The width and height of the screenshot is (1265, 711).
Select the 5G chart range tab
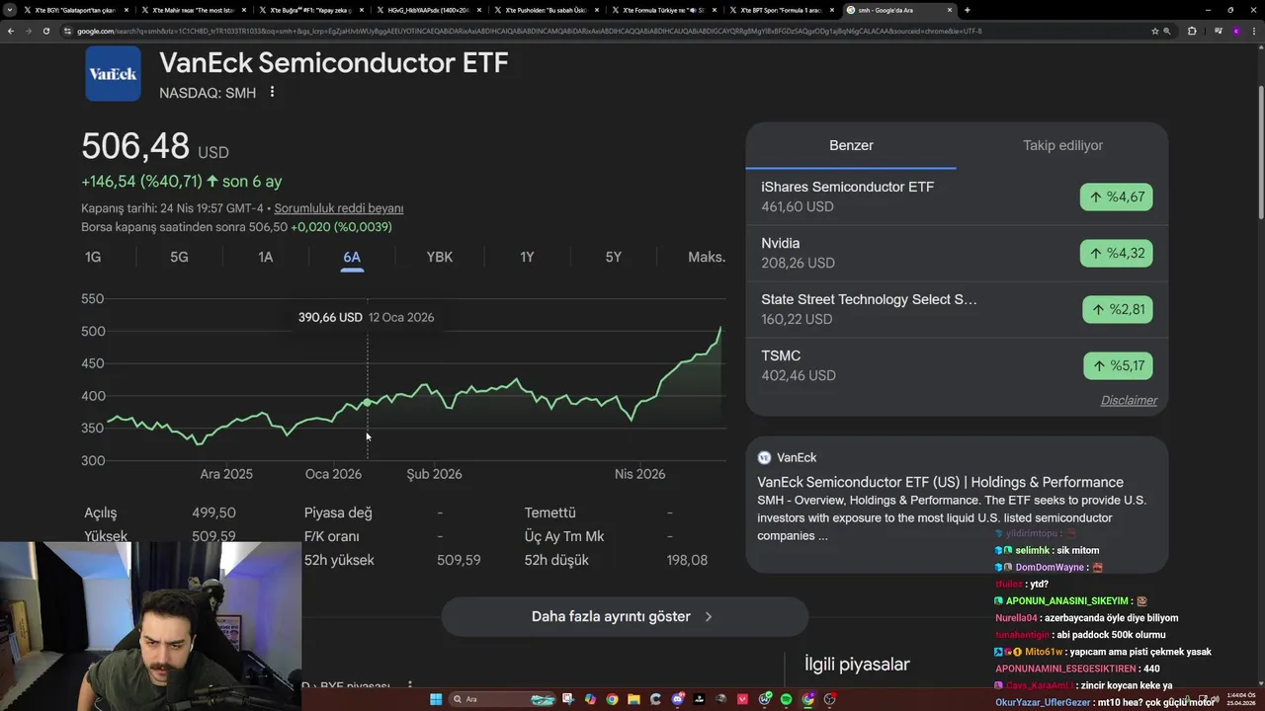[179, 257]
